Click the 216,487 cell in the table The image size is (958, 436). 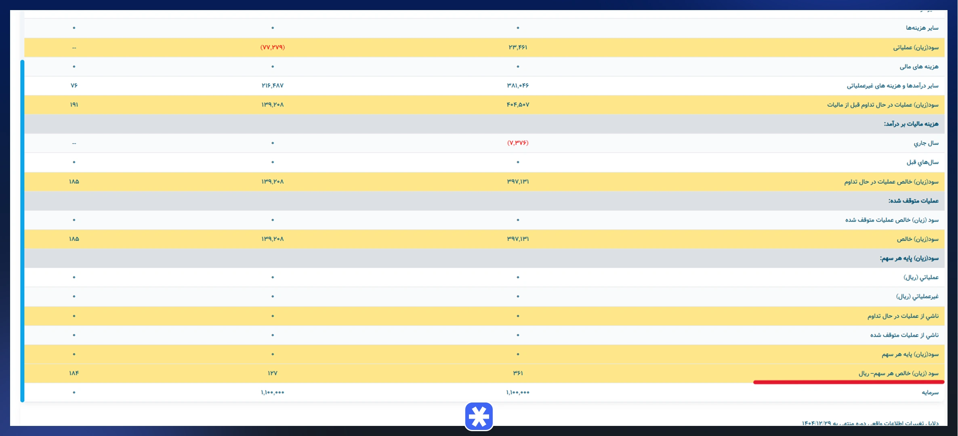pyautogui.click(x=273, y=86)
